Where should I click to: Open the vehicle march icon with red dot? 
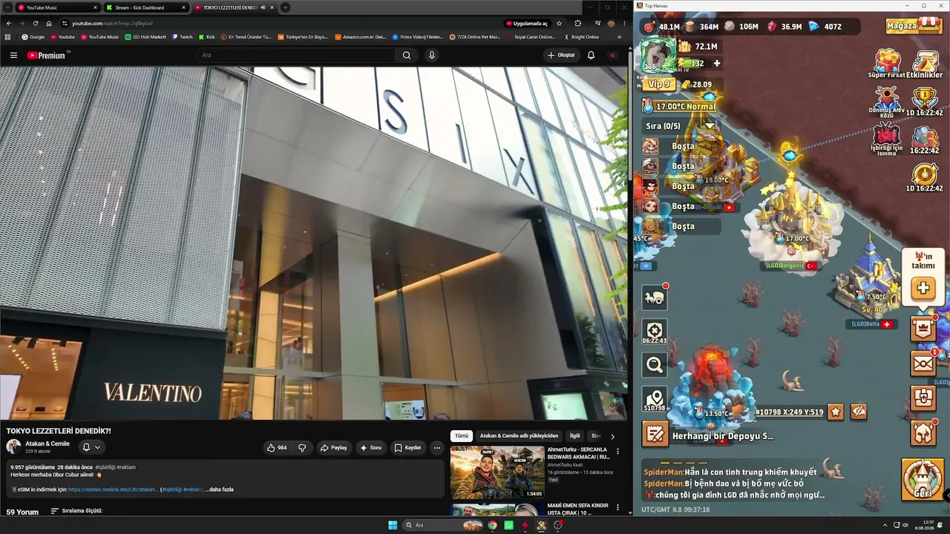point(655,297)
